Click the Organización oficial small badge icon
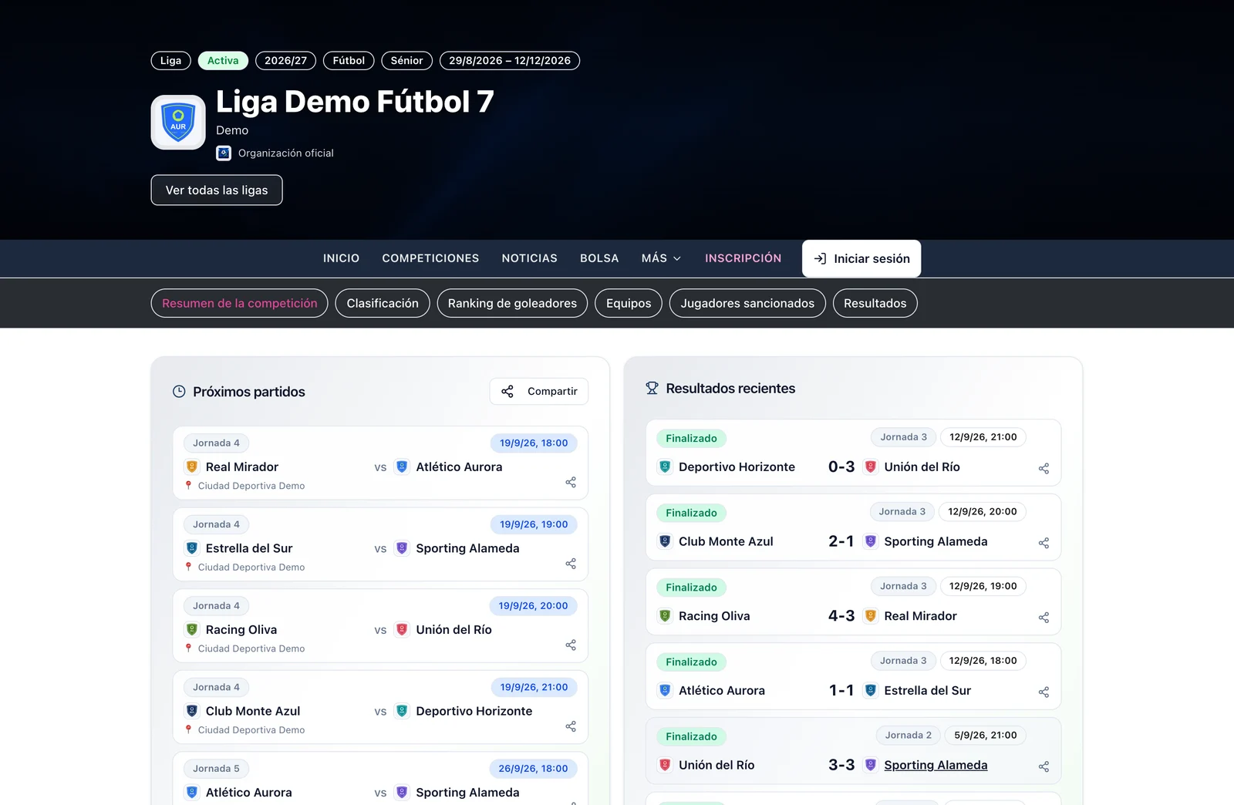Viewport: 1234px width, 805px height. coord(224,153)
